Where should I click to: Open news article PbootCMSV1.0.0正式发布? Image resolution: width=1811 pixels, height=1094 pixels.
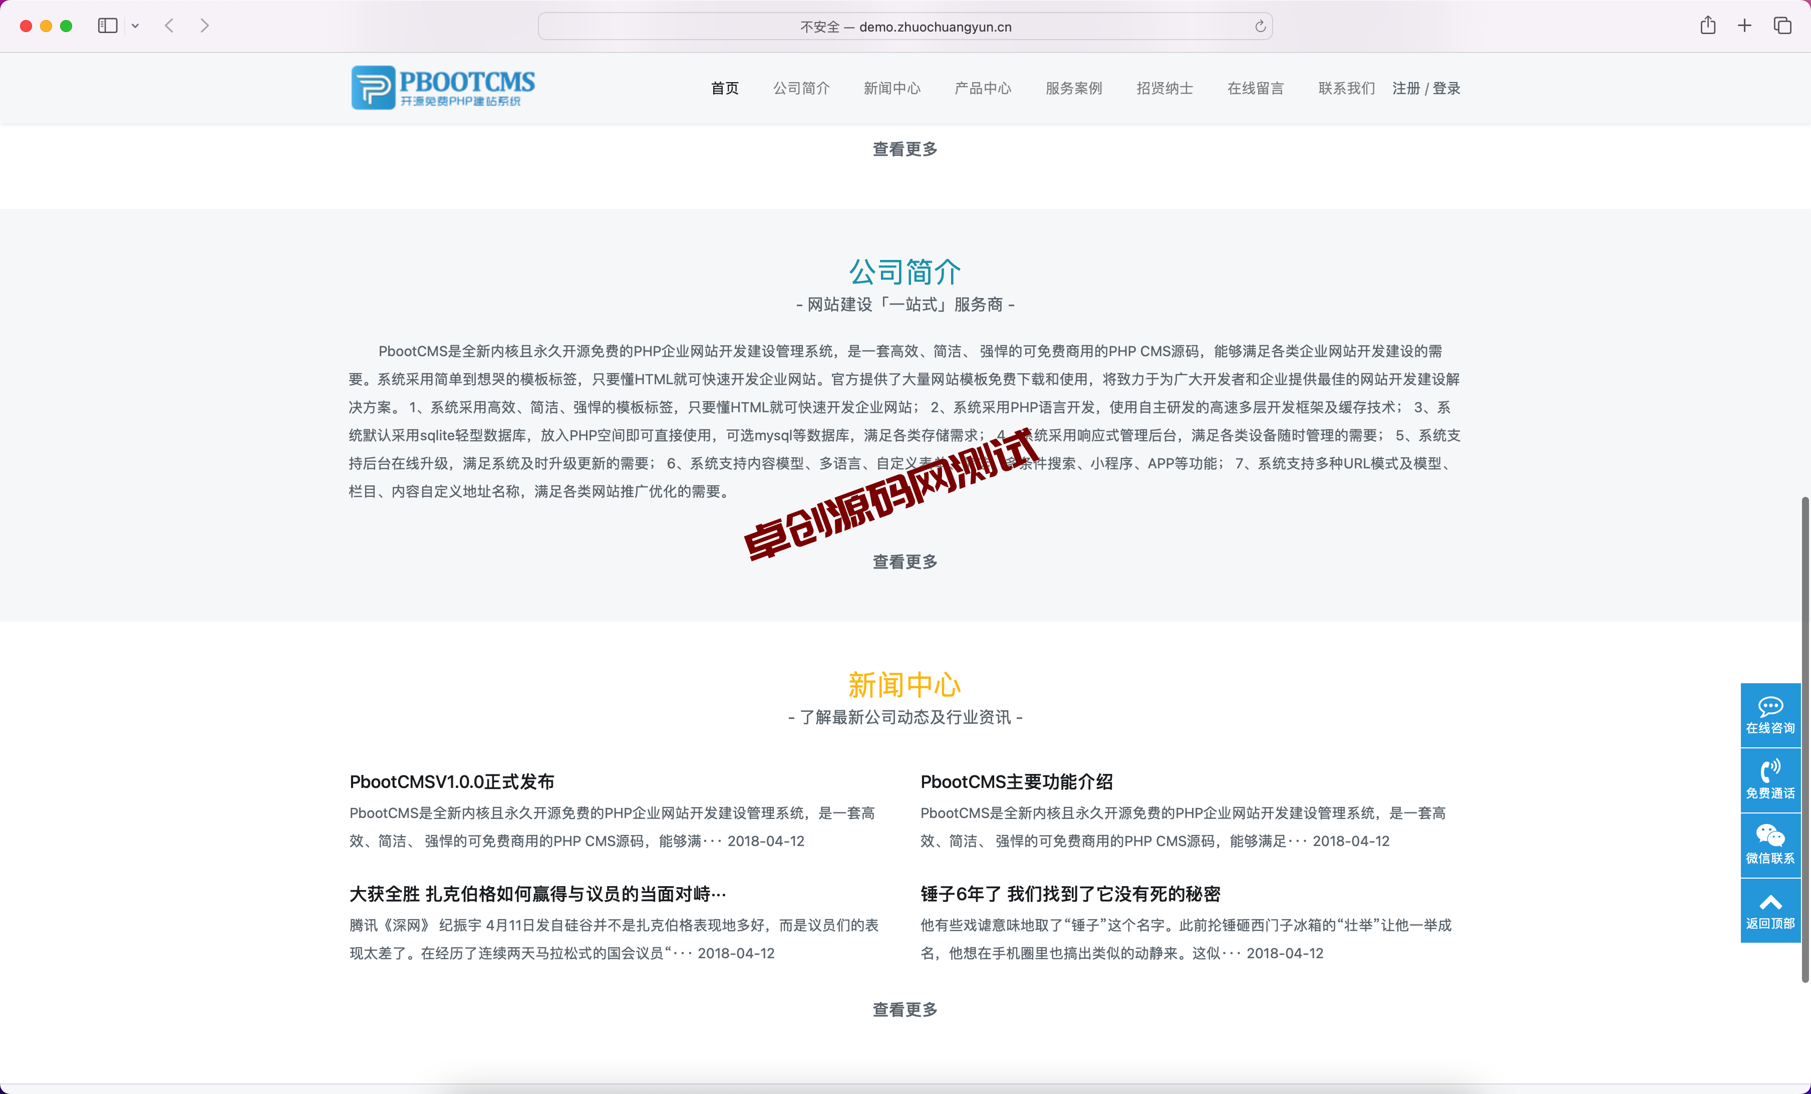coord(452,781)
